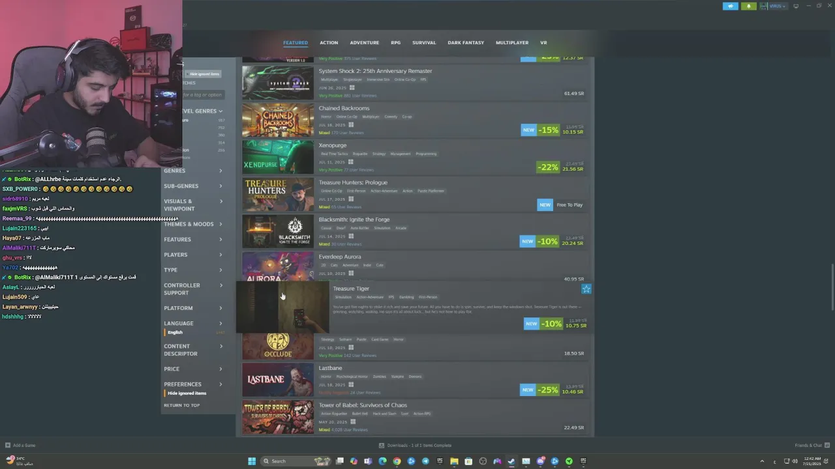Launch Google Chrome from the taskbar

pos(397,461)
